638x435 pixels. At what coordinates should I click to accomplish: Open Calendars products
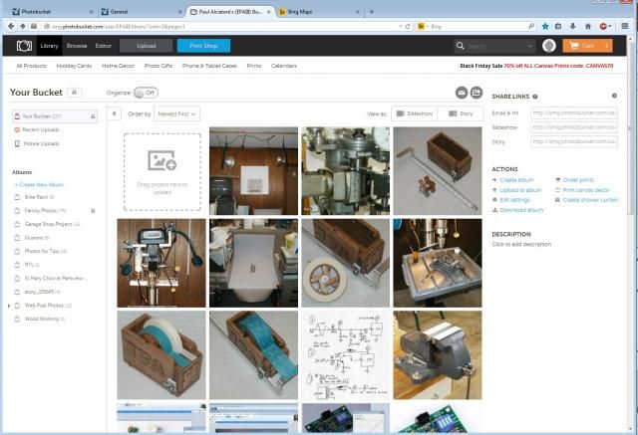pyautogui.click(x=284, y=66)
